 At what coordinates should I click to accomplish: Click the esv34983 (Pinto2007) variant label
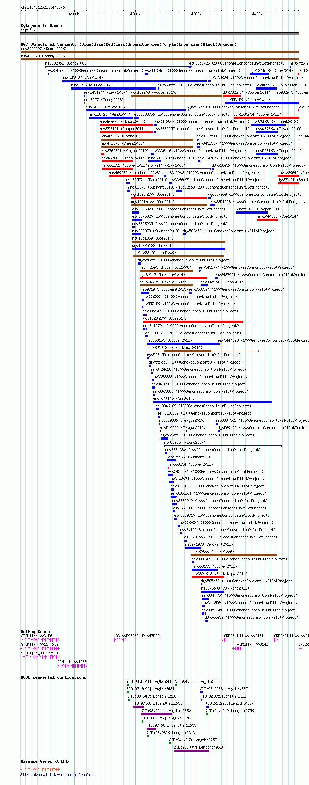pyautogui.click(x=107, y=107)
